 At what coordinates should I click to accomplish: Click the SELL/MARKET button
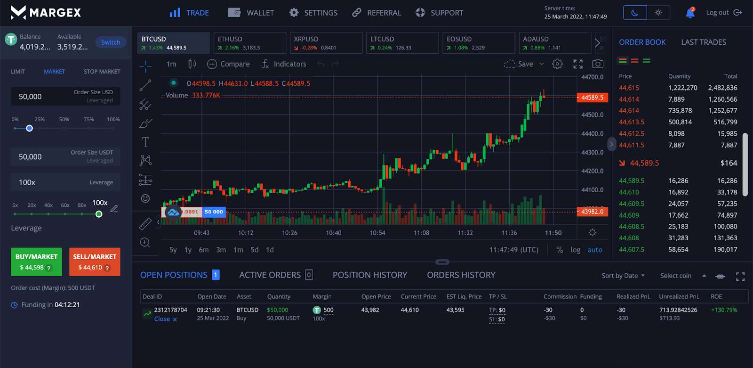(95, 262)
